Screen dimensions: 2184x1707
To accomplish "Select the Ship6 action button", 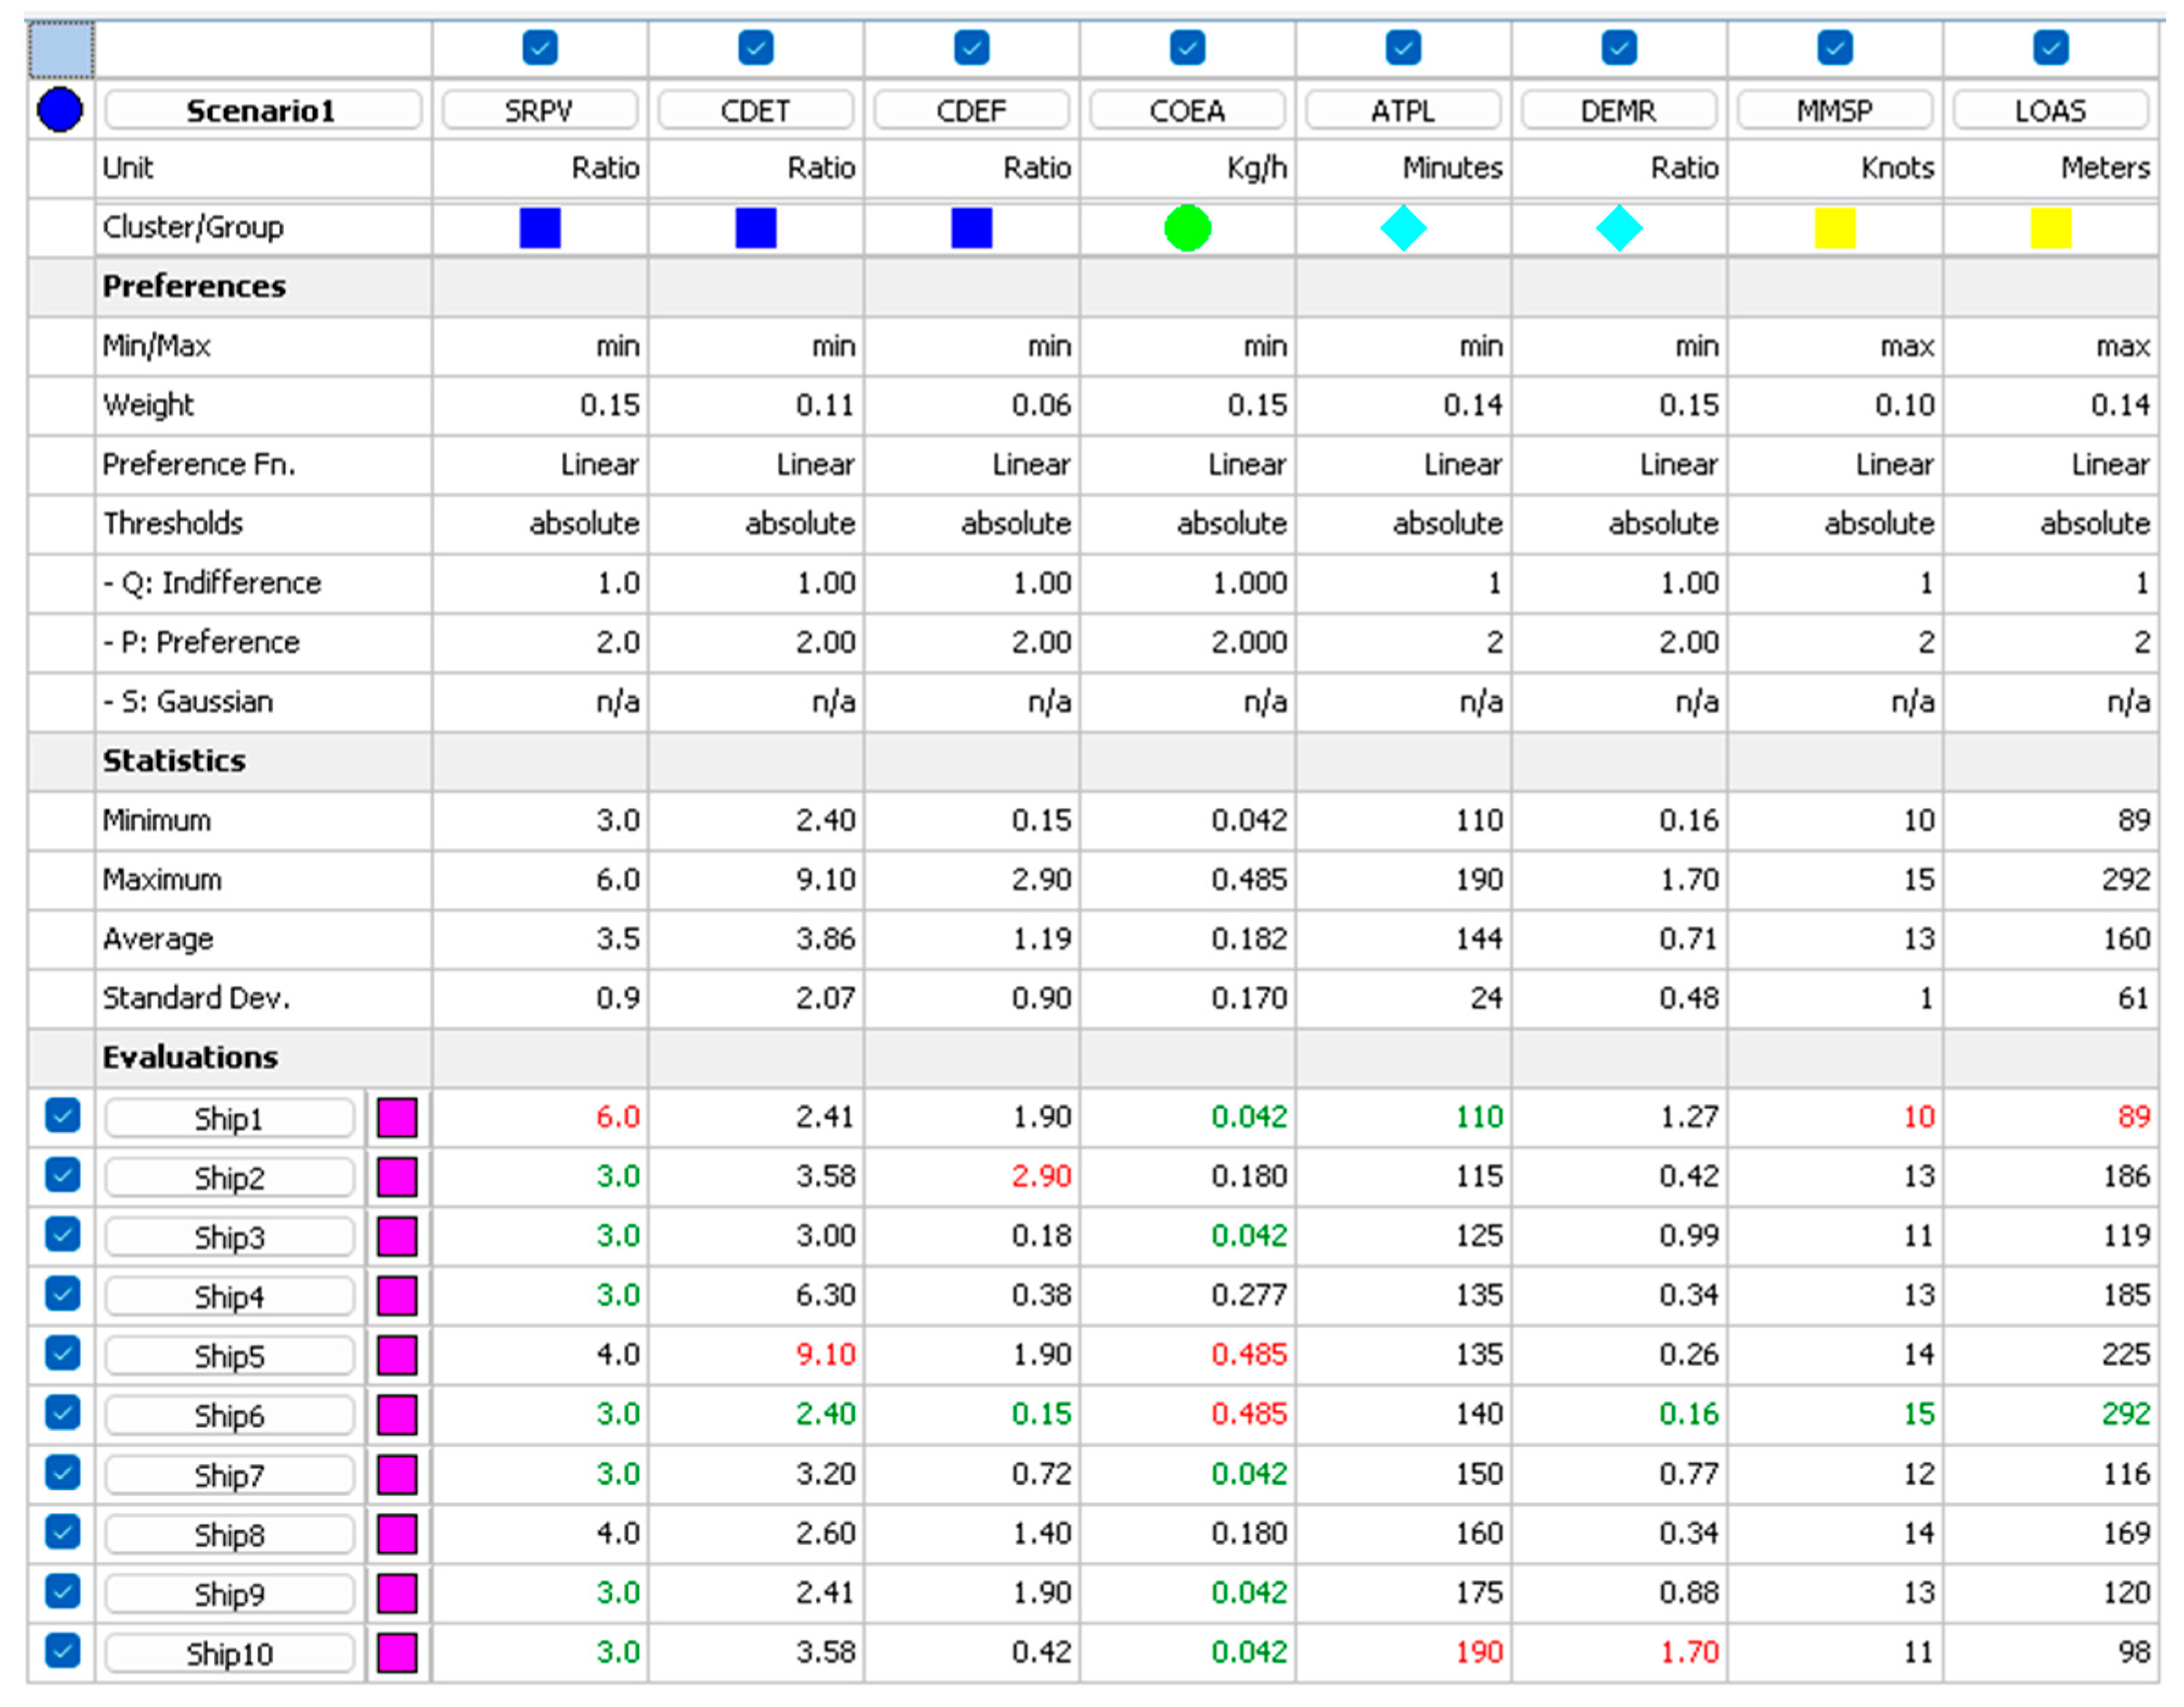I will pos(229,1415).
